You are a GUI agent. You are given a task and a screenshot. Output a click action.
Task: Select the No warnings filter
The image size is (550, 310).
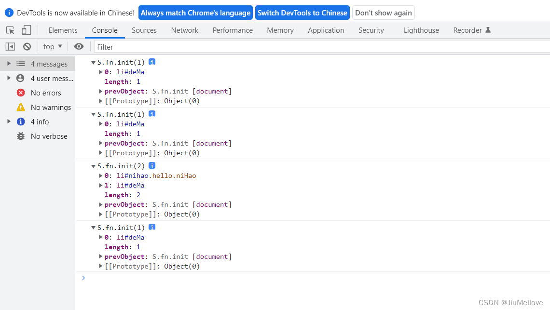(50, 108)
